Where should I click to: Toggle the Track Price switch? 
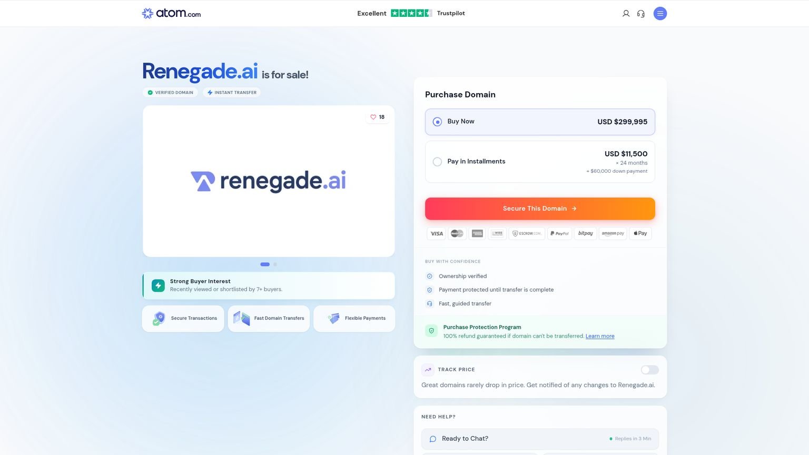point(650,370)
